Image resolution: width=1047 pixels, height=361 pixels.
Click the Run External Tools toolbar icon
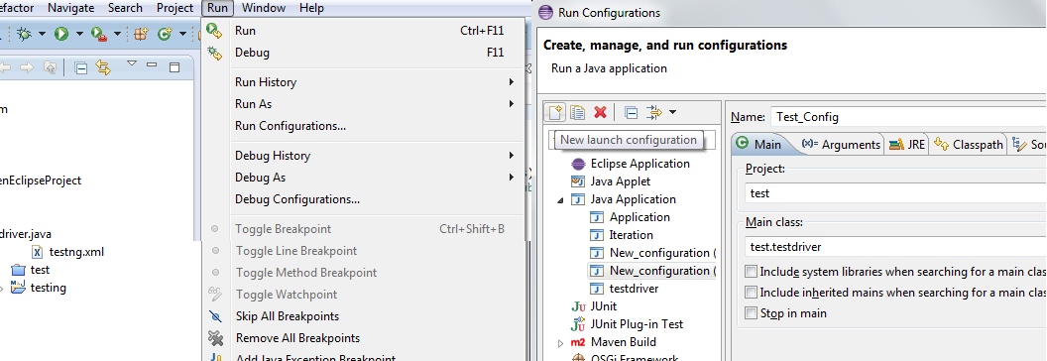coord(99,34)
